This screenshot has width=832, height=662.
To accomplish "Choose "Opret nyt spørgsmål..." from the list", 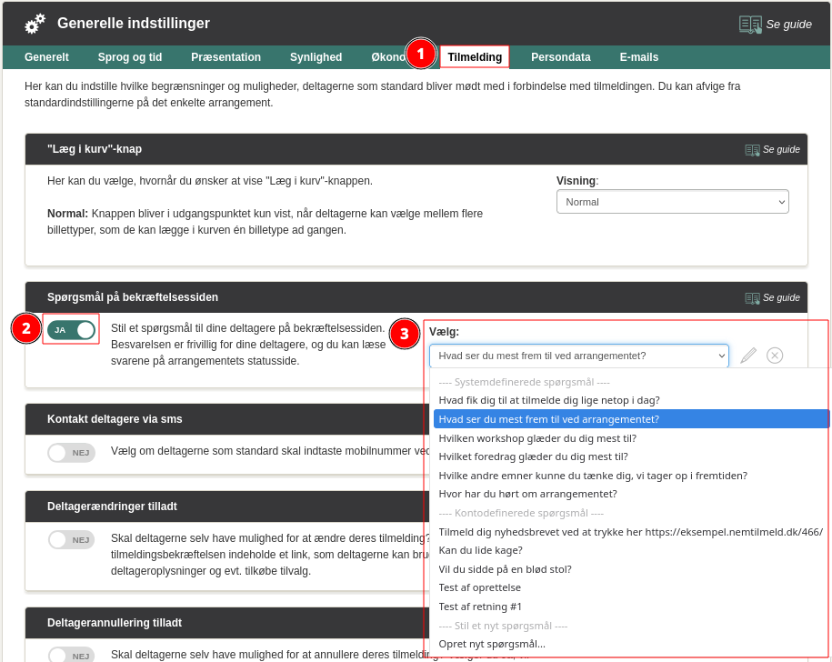I will coord(492,644).
